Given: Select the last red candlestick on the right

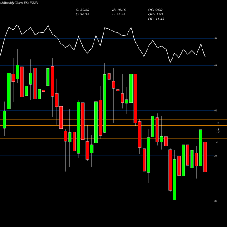Looking at the screenshot, I should 205,157.
